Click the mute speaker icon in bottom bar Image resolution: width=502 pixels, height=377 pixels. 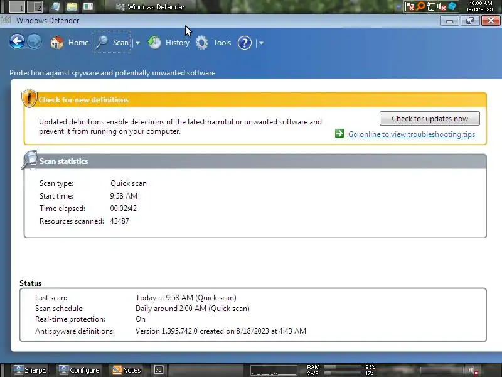[474, 370]
